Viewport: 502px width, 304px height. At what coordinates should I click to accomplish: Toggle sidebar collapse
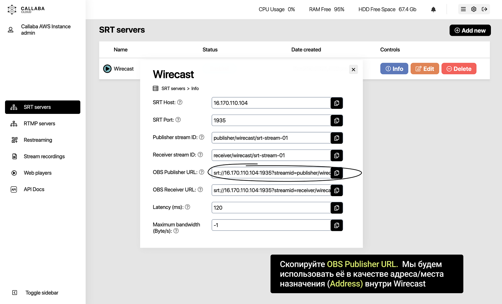[35, 293]
